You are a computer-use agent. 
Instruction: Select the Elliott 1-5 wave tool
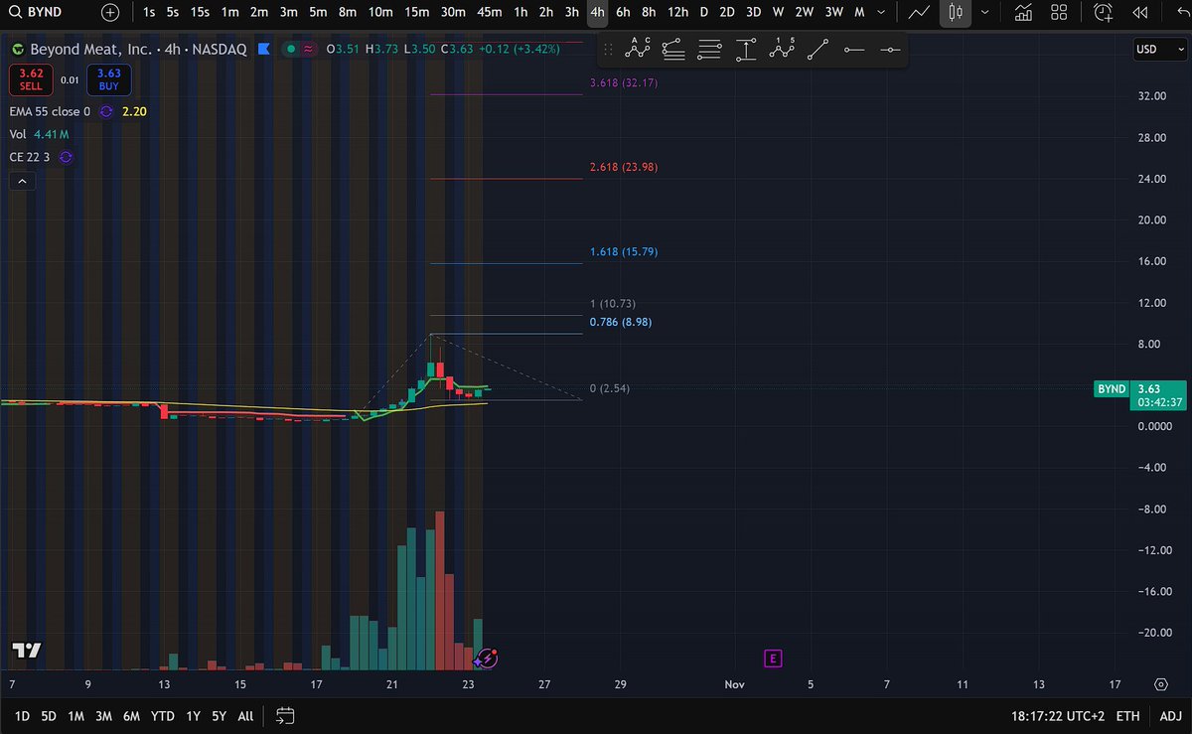[x=783, y=49]
